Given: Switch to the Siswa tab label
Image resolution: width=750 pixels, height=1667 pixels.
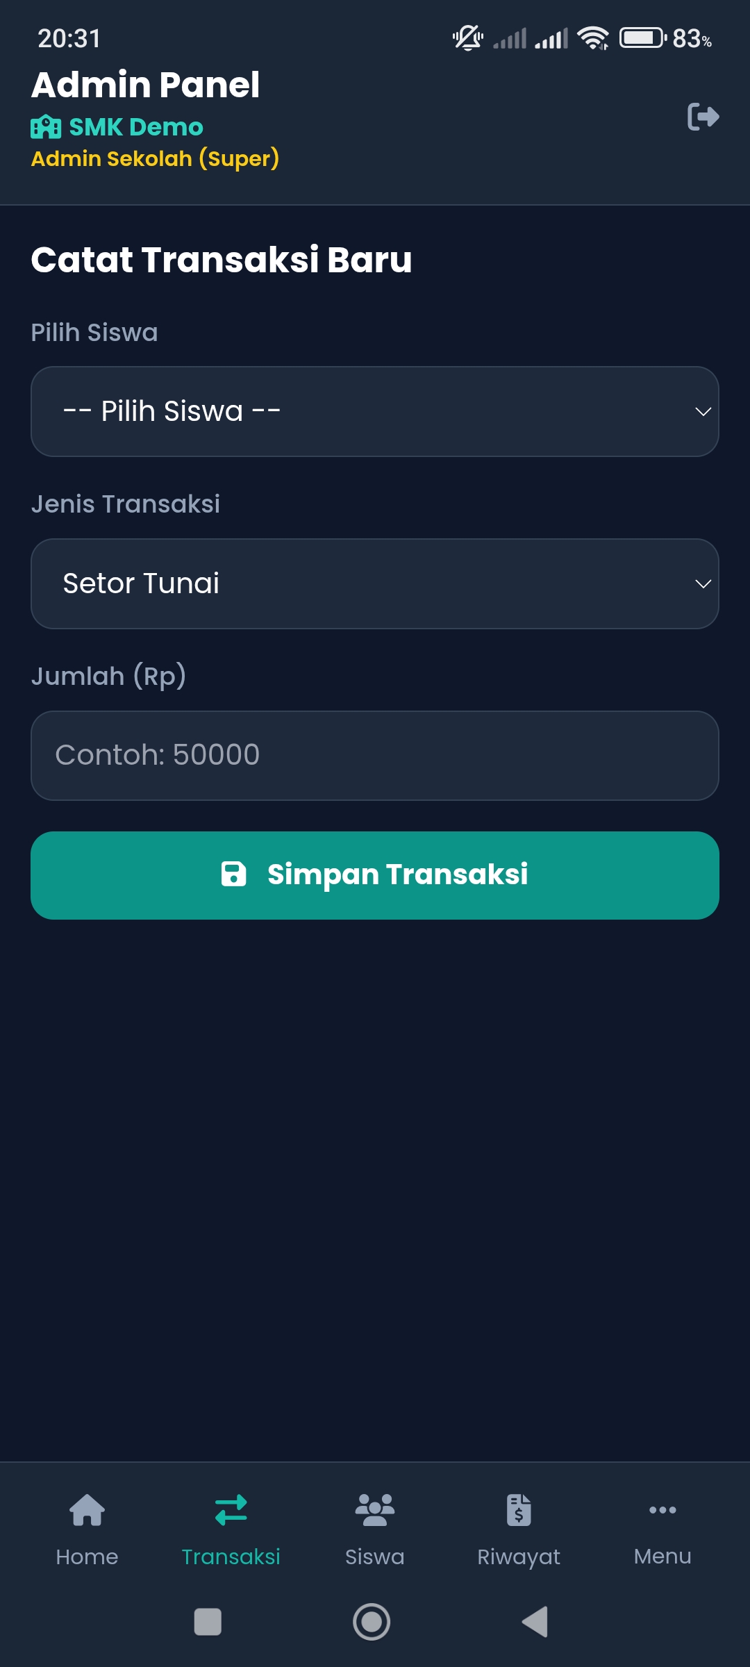Looking at the screenshot, I should (x=374, y=1557).
